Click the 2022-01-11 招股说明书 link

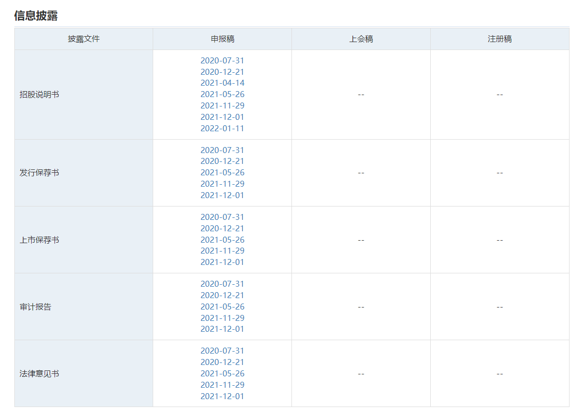(222, 128)
